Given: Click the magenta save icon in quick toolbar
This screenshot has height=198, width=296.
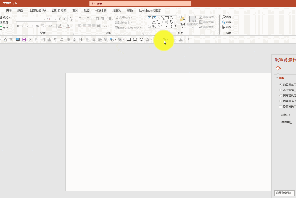Looking at the screenshot, I should (x=24, y=40).
